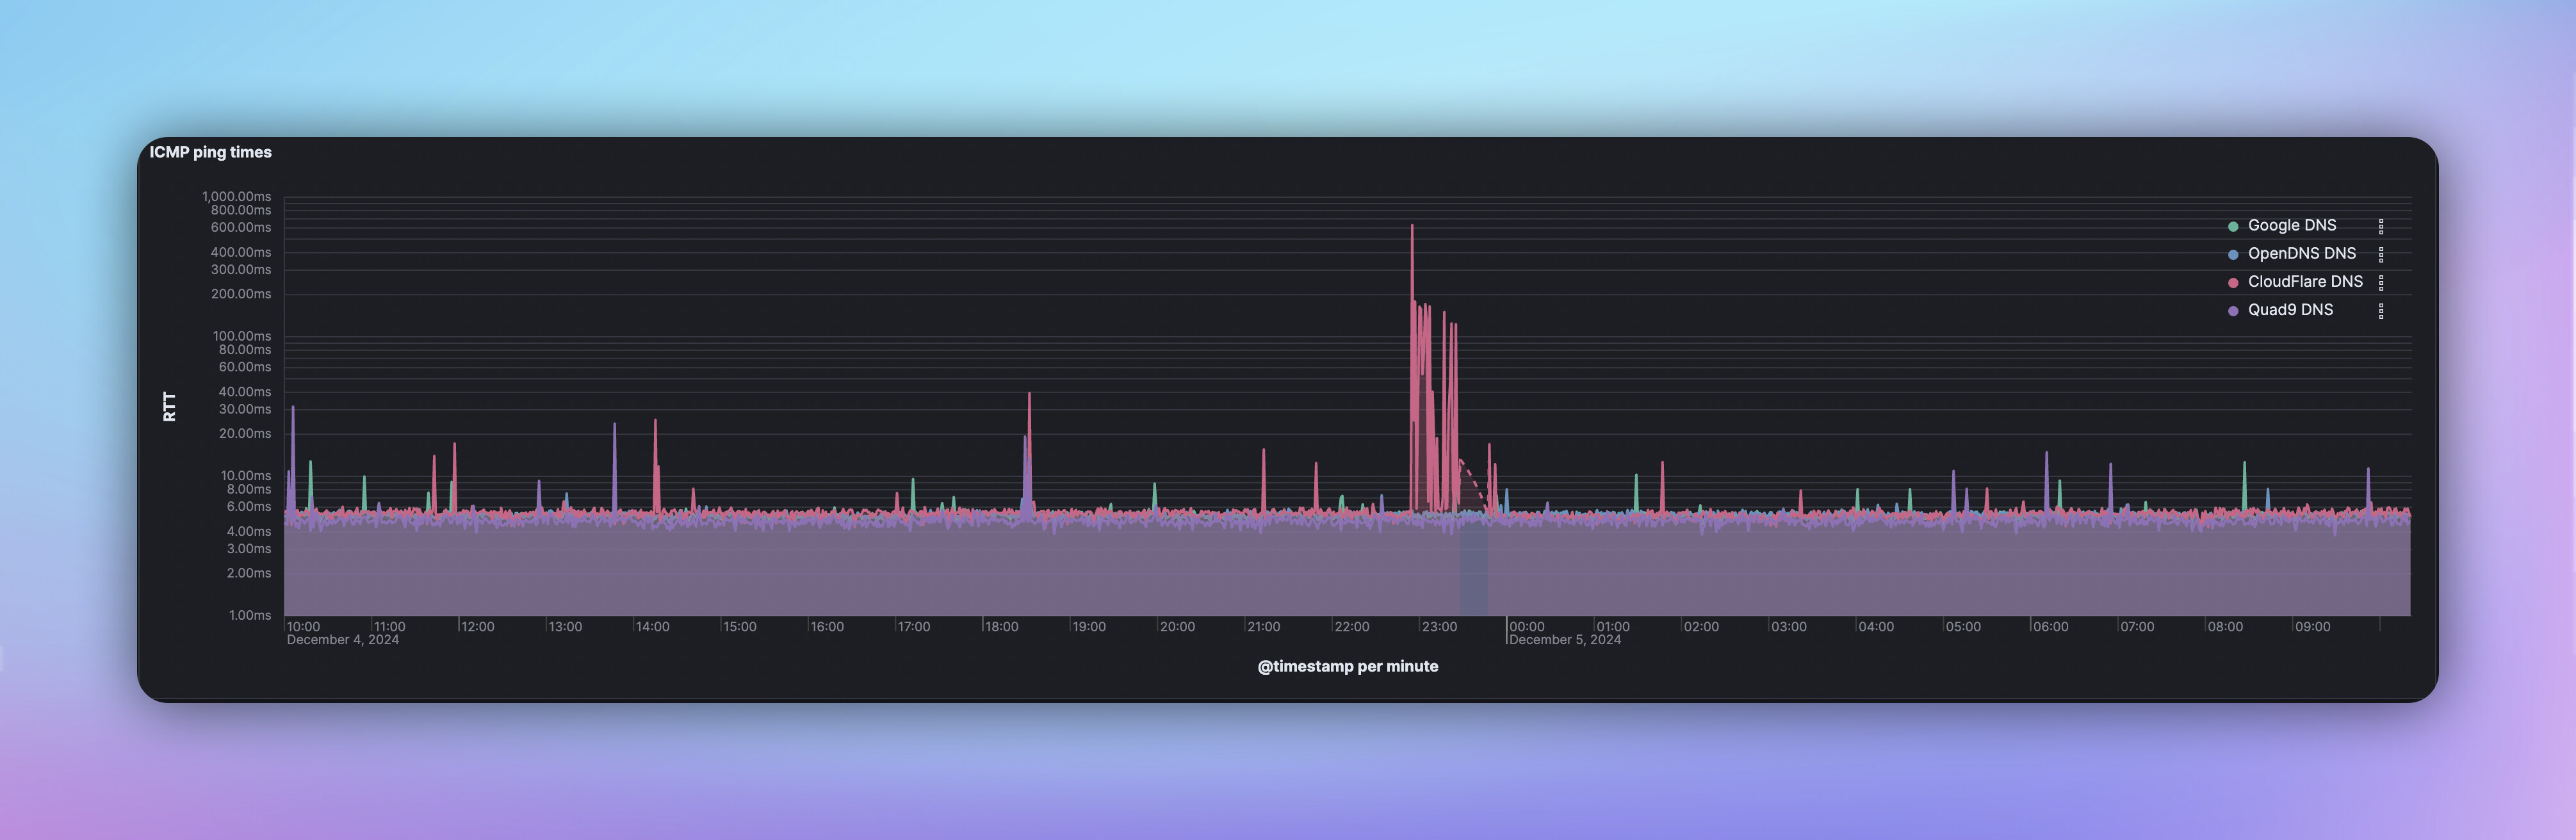This screenshot has width=2576, height=840.
Task: Click the 09:00 x-axis tick label
Action: pyautogui.click(x=2312, y=627)
